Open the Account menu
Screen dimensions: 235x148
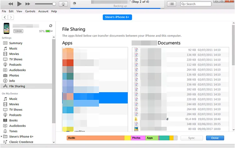click(43, 11)
